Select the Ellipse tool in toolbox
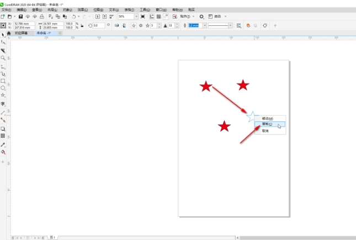 [3, 88]
